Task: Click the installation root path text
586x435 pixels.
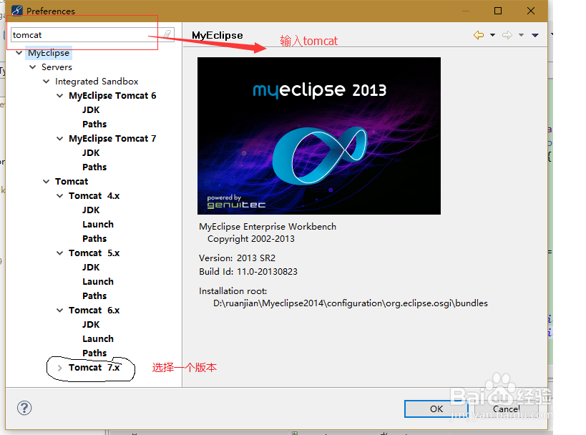Action: click(351, 303)
